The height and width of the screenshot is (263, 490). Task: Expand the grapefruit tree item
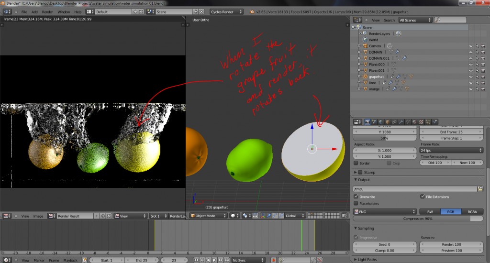[x=359, y=77]
